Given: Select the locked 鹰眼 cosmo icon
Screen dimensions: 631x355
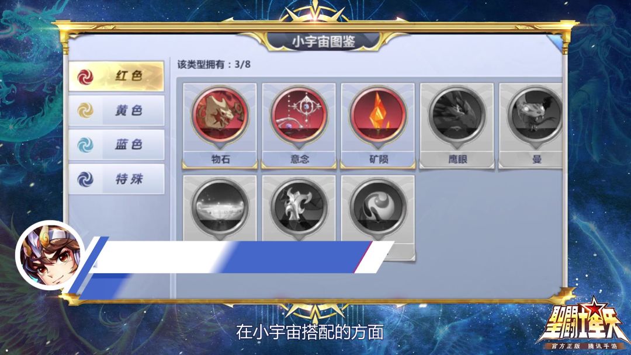Looking at the screenshot, I should click(457, 115).
